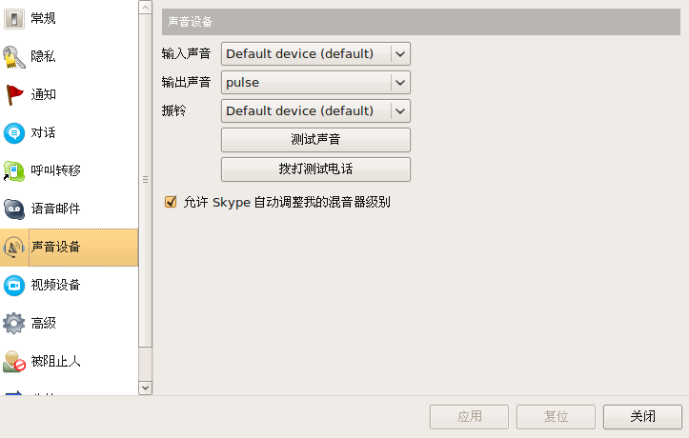Select the 声音设备 sidebar entry
Viewport: 689px width, 438px height.
pos(69,247)
